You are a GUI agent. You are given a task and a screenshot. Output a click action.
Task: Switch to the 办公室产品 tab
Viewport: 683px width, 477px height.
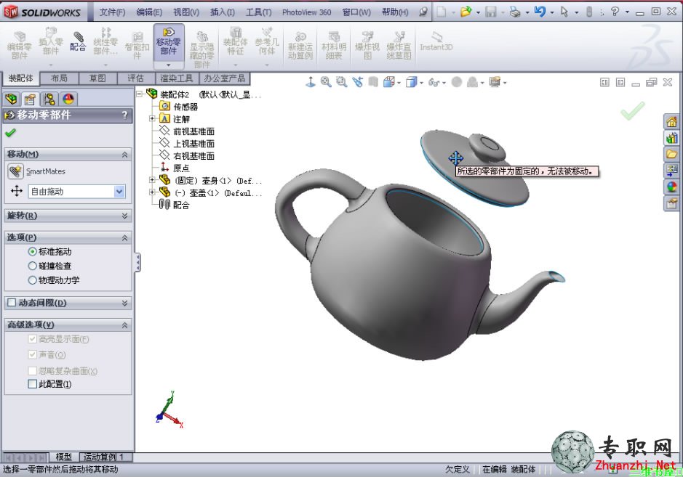tap(224, 78)
